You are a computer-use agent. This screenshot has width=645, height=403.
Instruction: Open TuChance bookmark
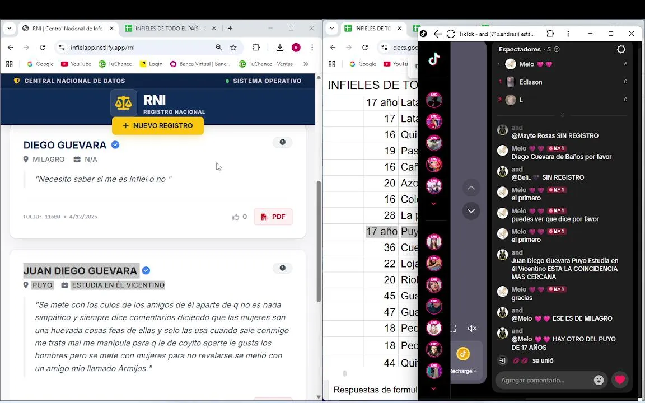point(115,64)
